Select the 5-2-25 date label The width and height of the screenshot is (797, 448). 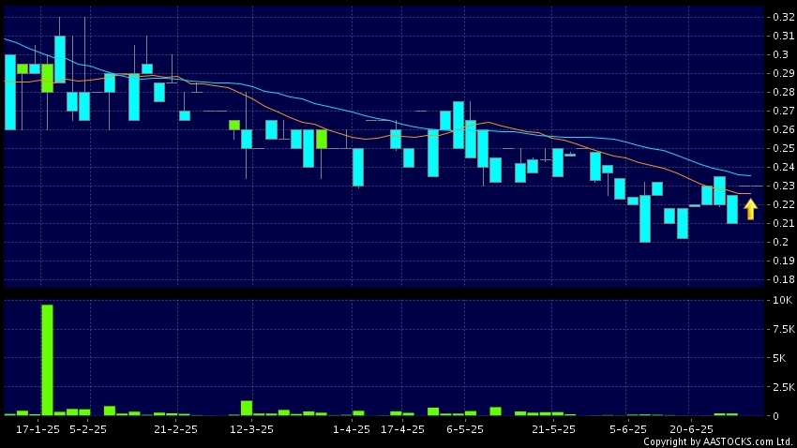88,429
